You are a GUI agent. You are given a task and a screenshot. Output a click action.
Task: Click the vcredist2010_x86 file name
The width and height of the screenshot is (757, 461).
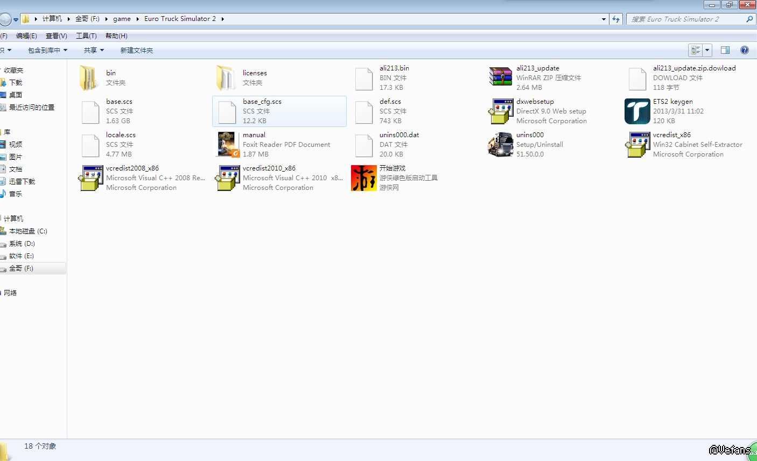click(x=269, y=168)
